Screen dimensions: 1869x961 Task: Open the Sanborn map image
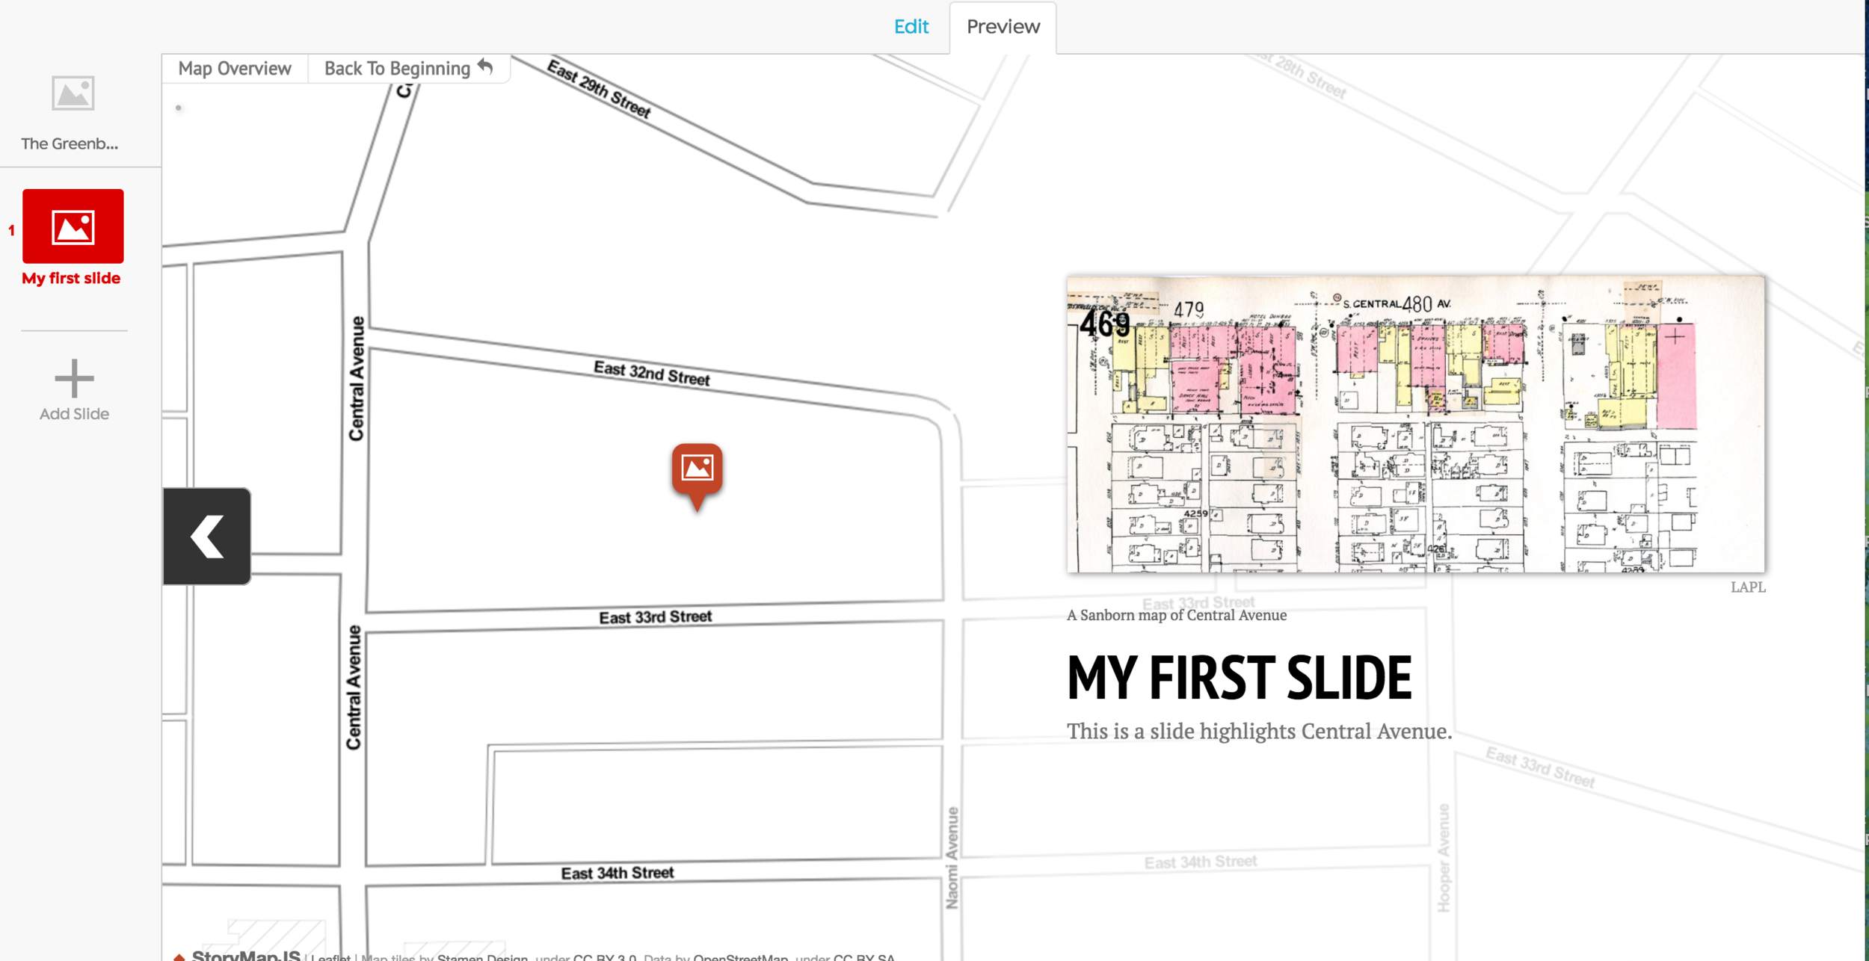1415,424
